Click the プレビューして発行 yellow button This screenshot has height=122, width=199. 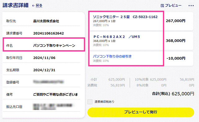click(141, 112)
